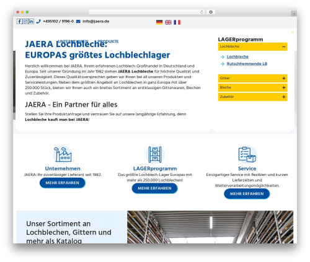Expand the Zubehör accordion section
Image resolution: width=310 pixels, height=262 pixels.
pos(252,97)
